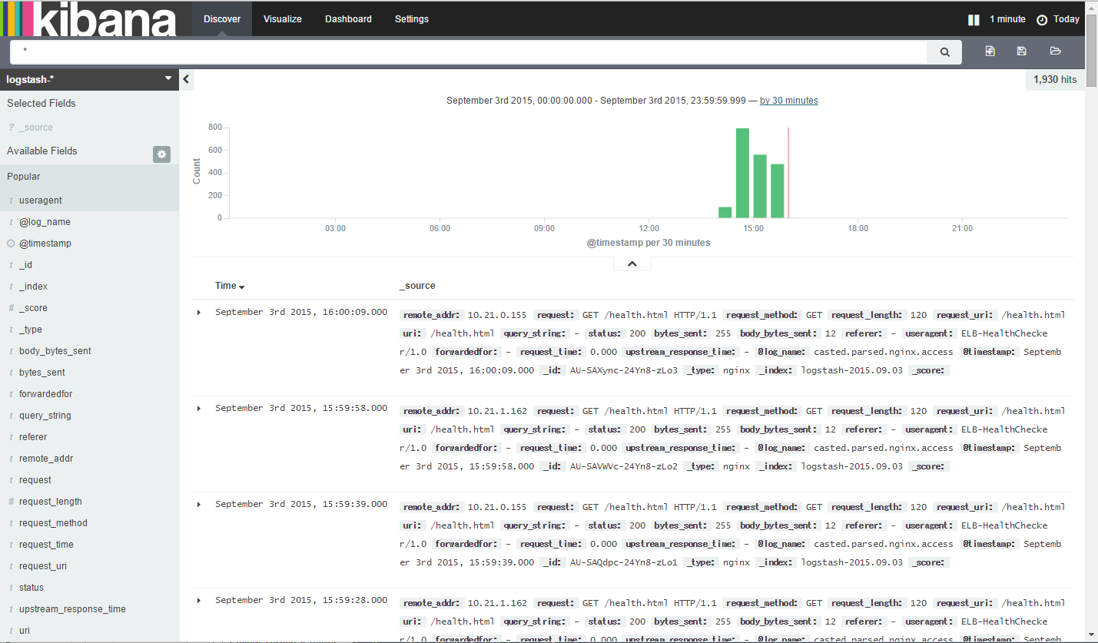Open the logstash-* index pattern dropdown
This screenshot has height=643, width=1098.
(x=89, y=79)
